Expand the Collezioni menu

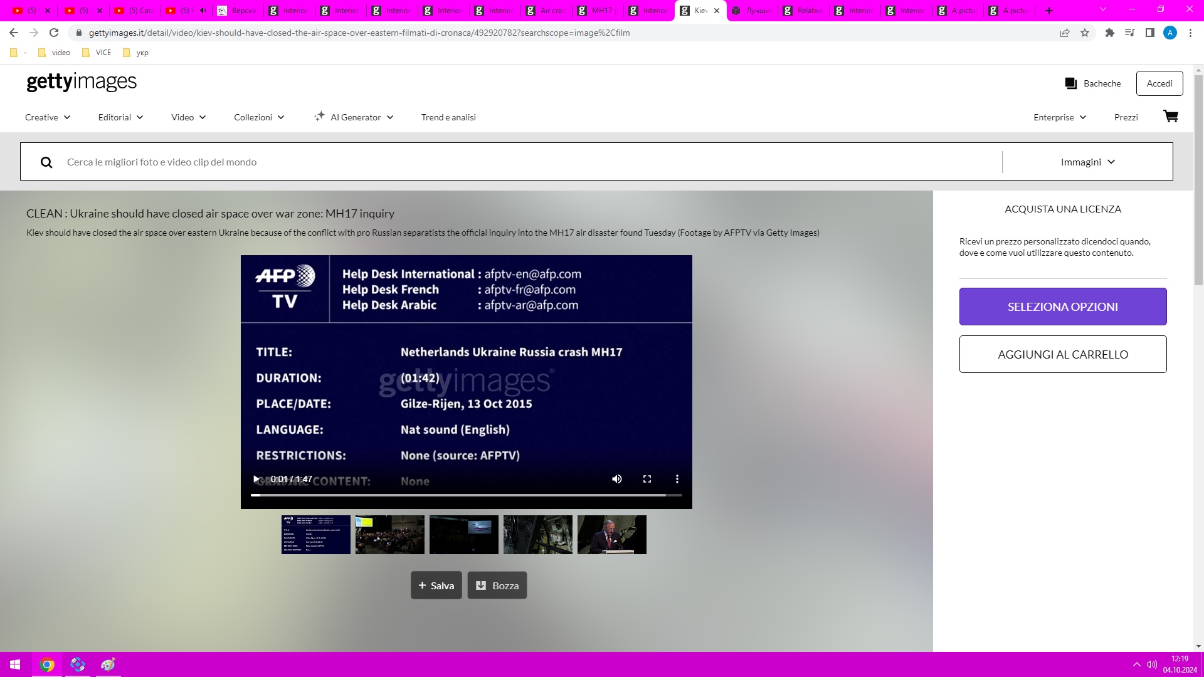coord(259,117)
